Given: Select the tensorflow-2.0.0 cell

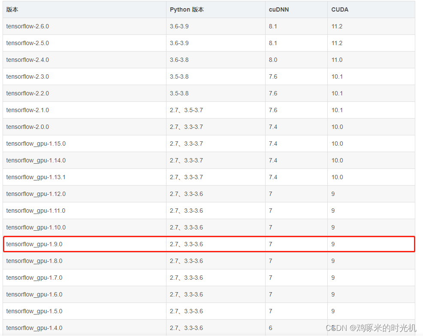Looking at the screenshot, I should (85, 127).
